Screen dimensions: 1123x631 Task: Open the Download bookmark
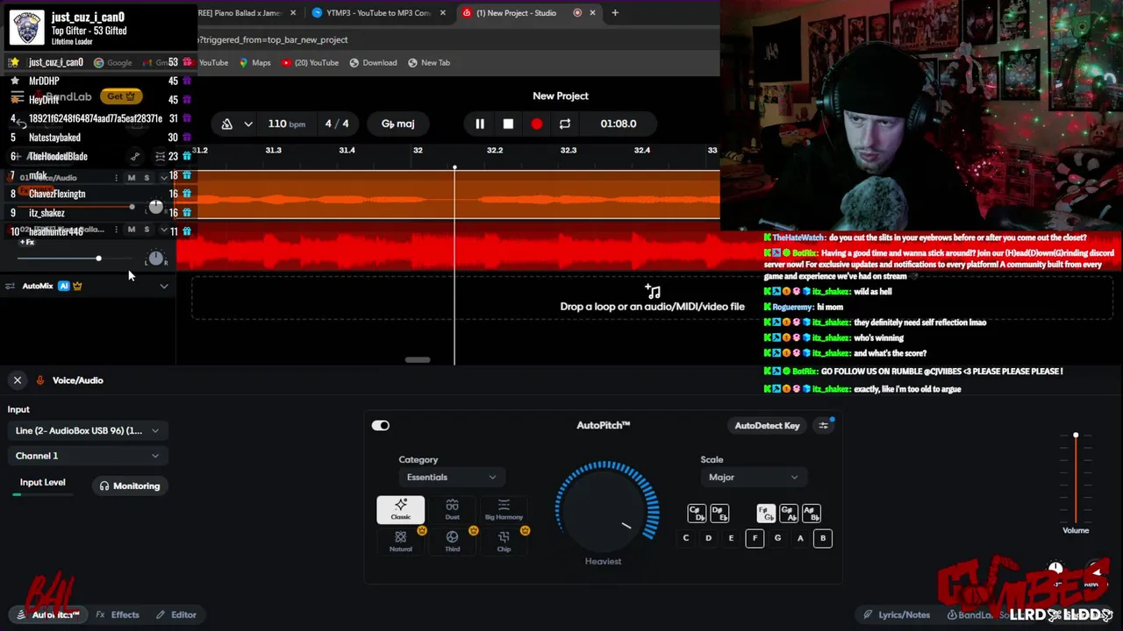[x=373, y=62]
